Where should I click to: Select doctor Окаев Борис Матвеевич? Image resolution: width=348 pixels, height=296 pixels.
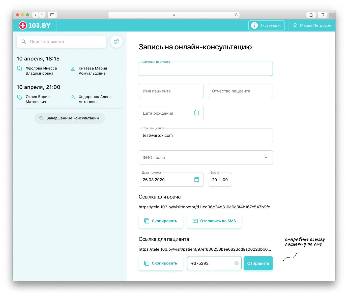point(38,99)
